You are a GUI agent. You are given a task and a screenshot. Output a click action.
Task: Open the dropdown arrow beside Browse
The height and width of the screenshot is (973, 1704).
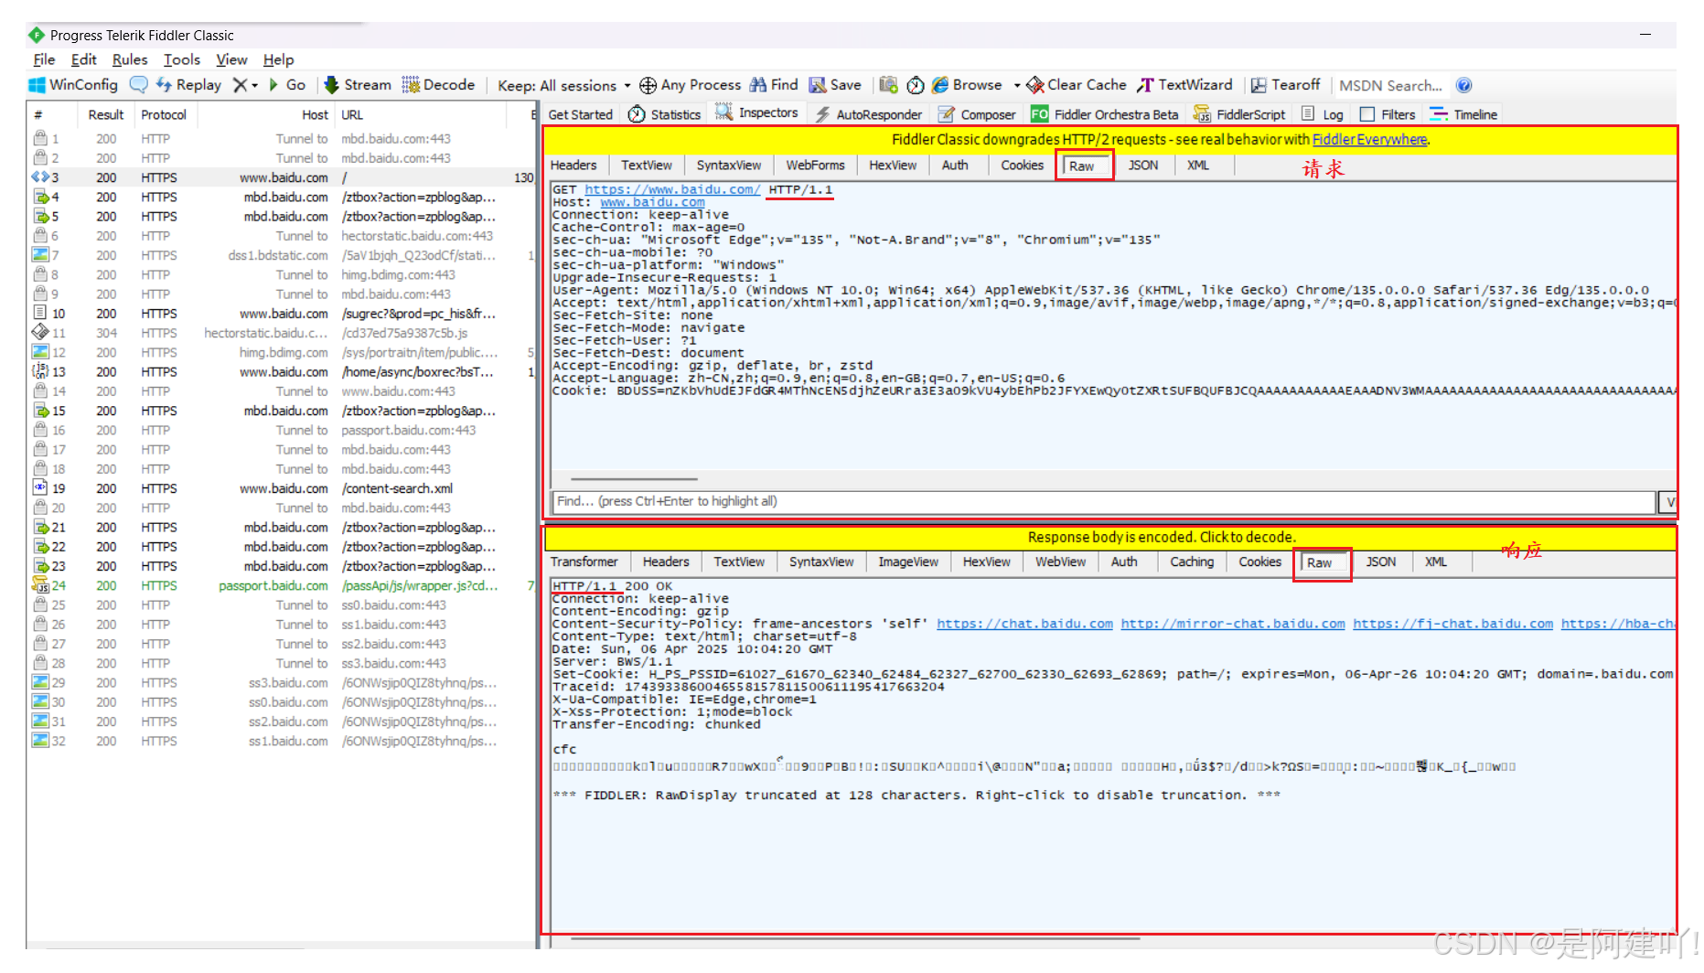click(1016, 85)
